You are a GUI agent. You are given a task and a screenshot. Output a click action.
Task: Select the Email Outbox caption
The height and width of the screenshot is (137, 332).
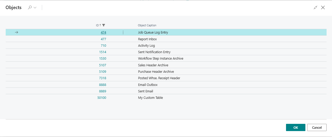[x=148, y=85]
